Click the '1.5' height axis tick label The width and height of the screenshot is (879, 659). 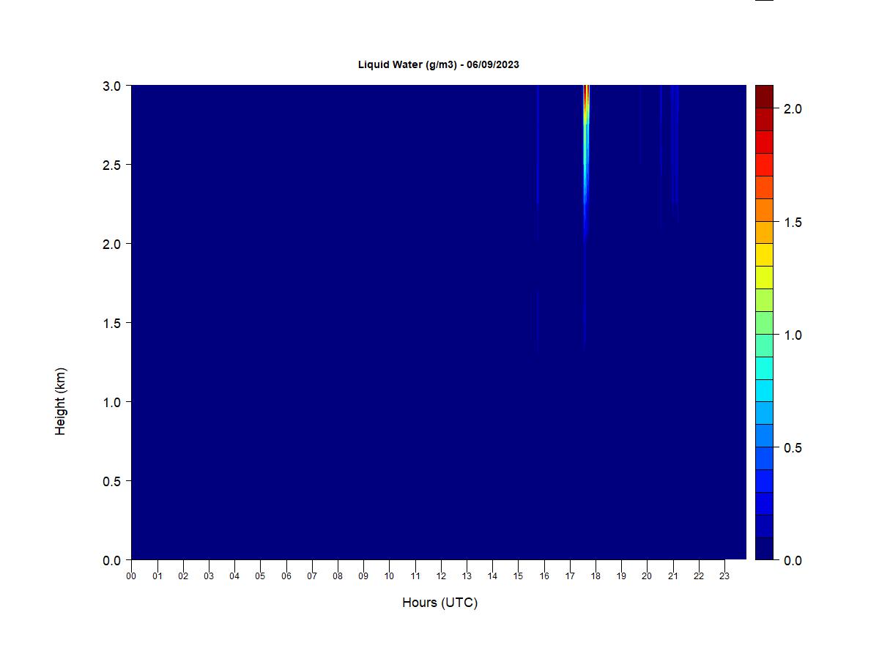(x=112, y=323)
